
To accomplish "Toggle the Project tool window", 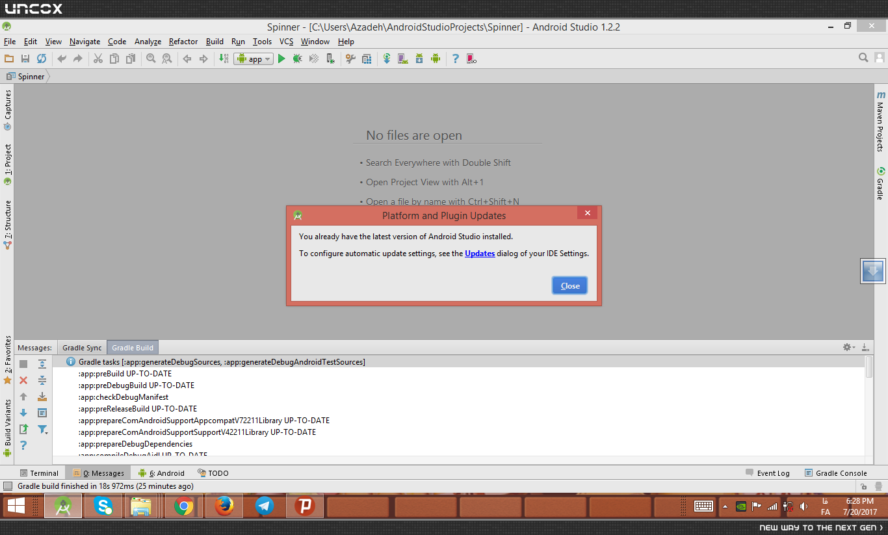I will click(x=8, y=164).
